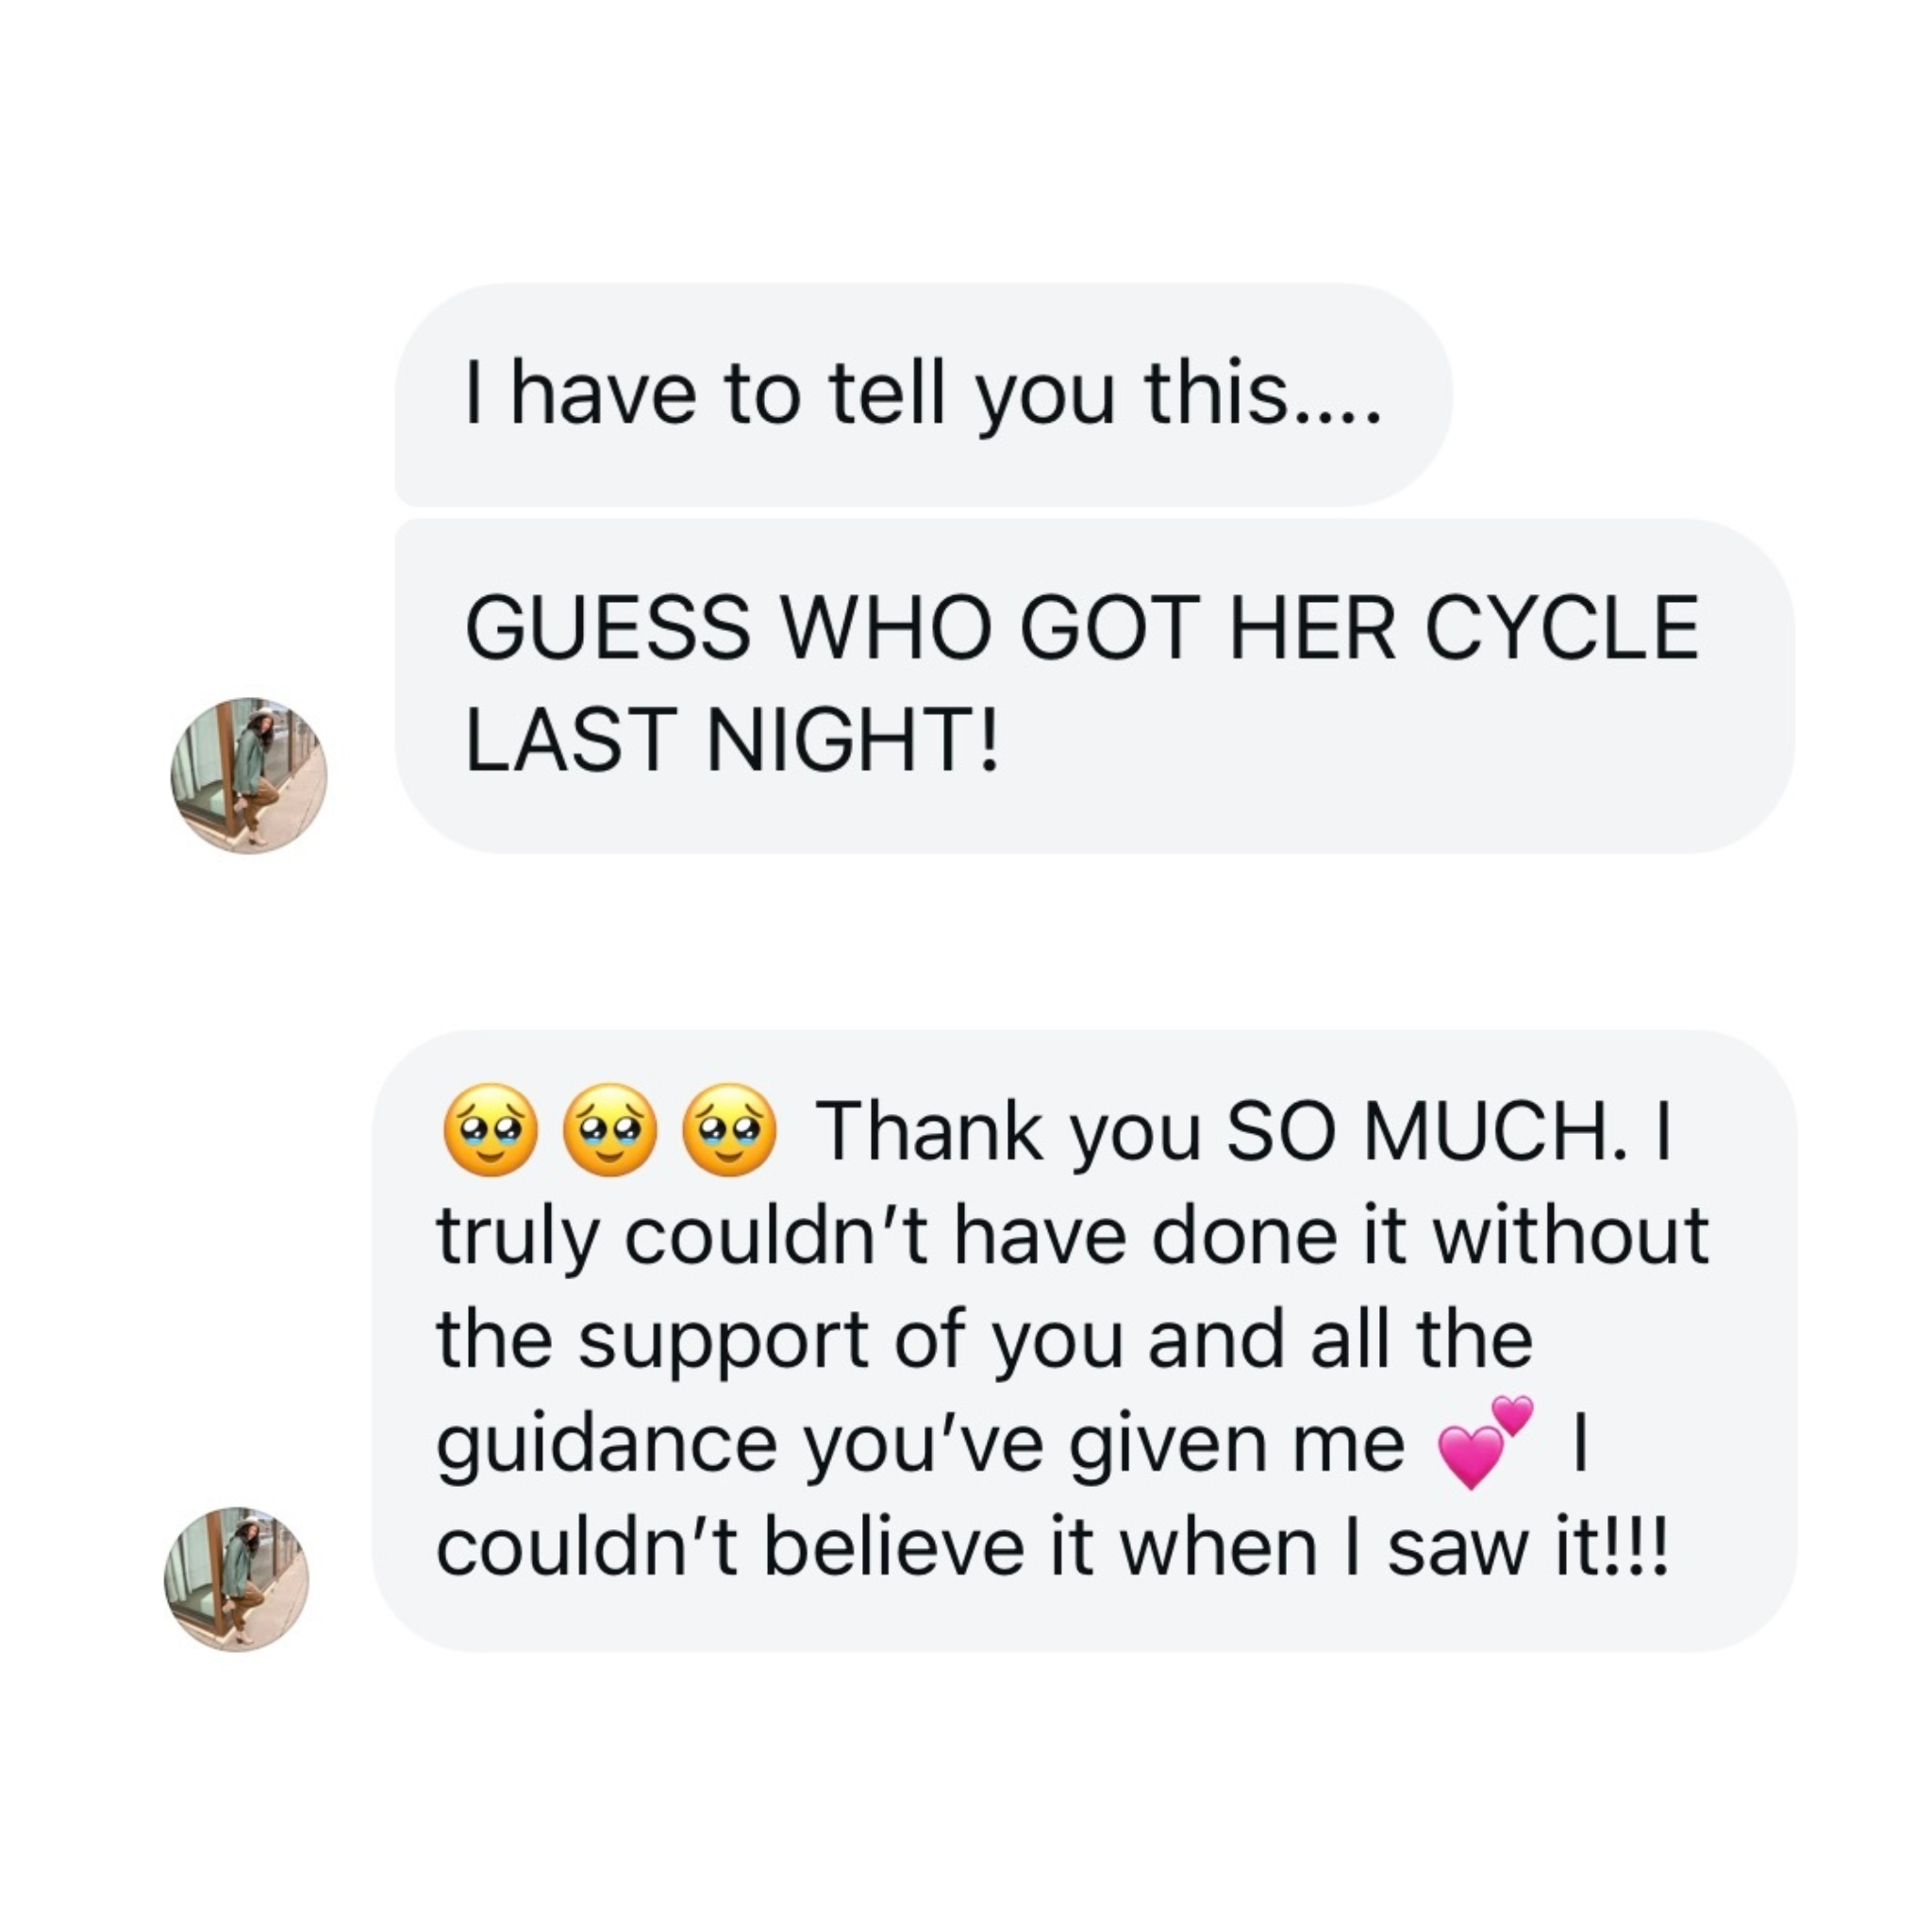The height and width of the screenshot is (1932, 1932).
Task: Click the third pleading face emoji
Action: click(730, 1130)
